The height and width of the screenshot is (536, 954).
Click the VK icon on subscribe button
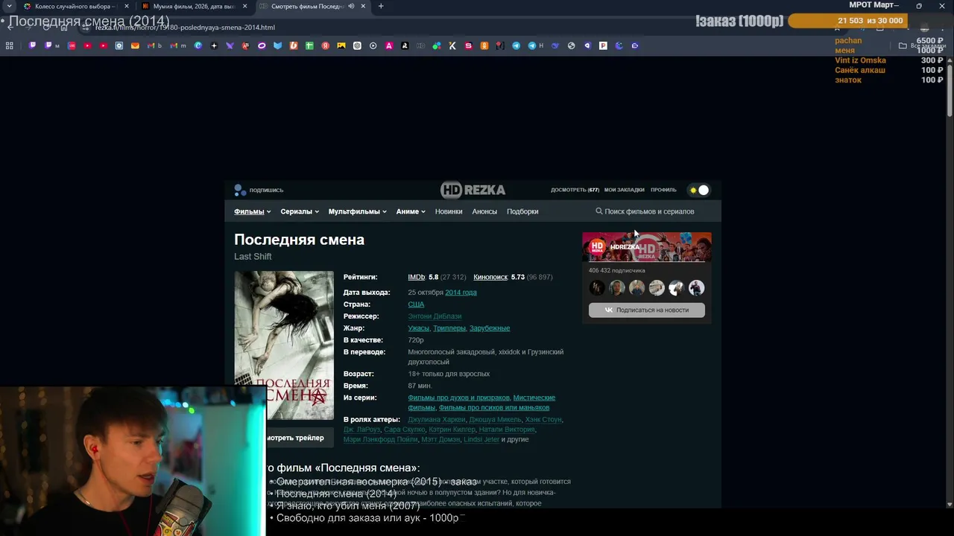(x=609, y=310)
